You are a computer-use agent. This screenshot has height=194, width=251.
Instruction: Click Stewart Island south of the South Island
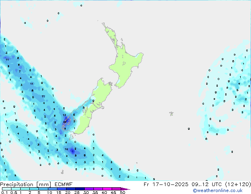pyautogui.click(x=71, y=137)
